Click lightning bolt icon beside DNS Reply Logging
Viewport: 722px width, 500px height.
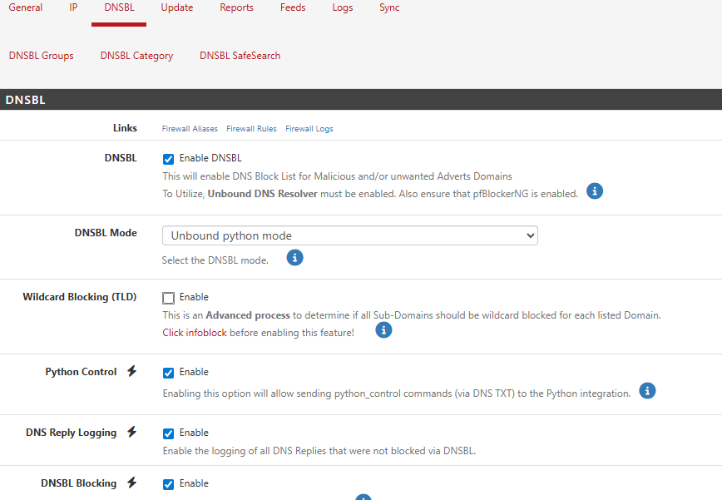tap(131, 433)
